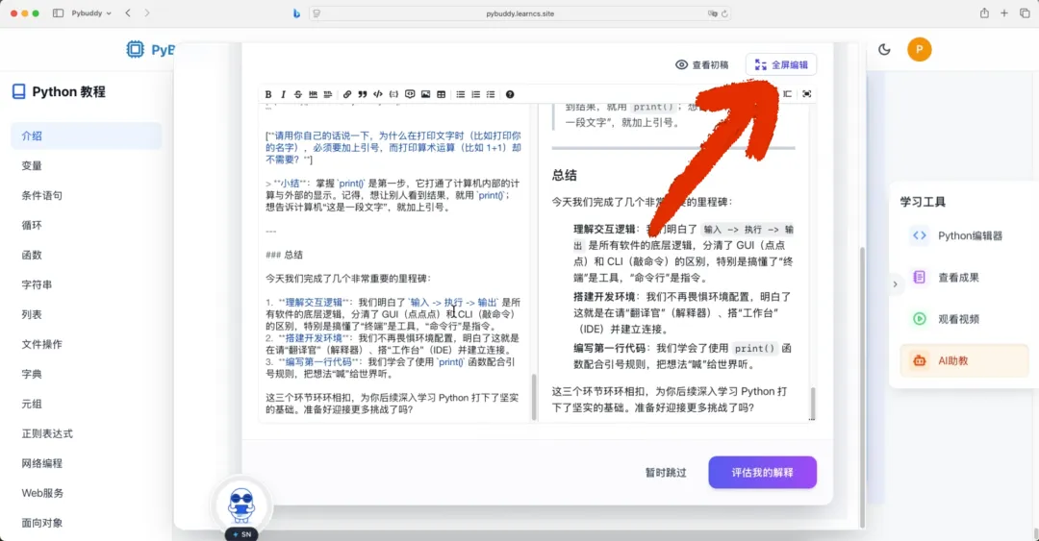
Task: Go back with browser back arrow
Action: (128, 13)
